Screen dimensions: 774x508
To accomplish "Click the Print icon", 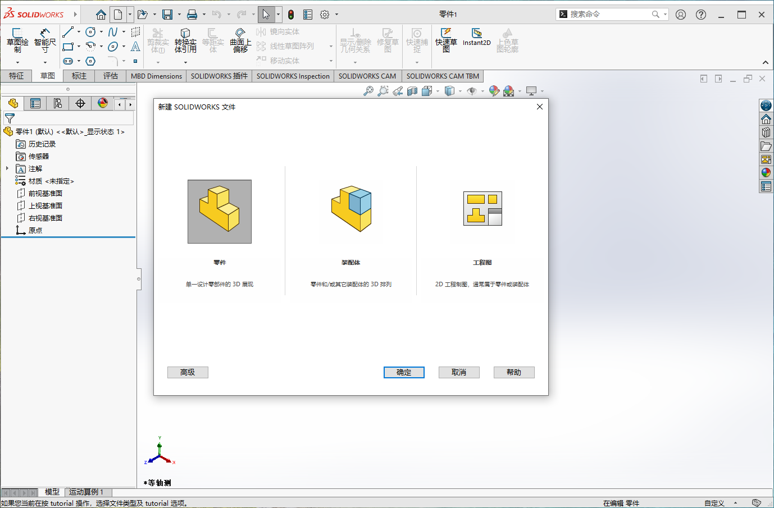I will click(192, 15).
